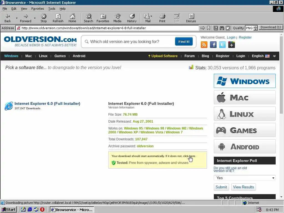Open the View menu
The image size is (284, 213).
point(24,9)
